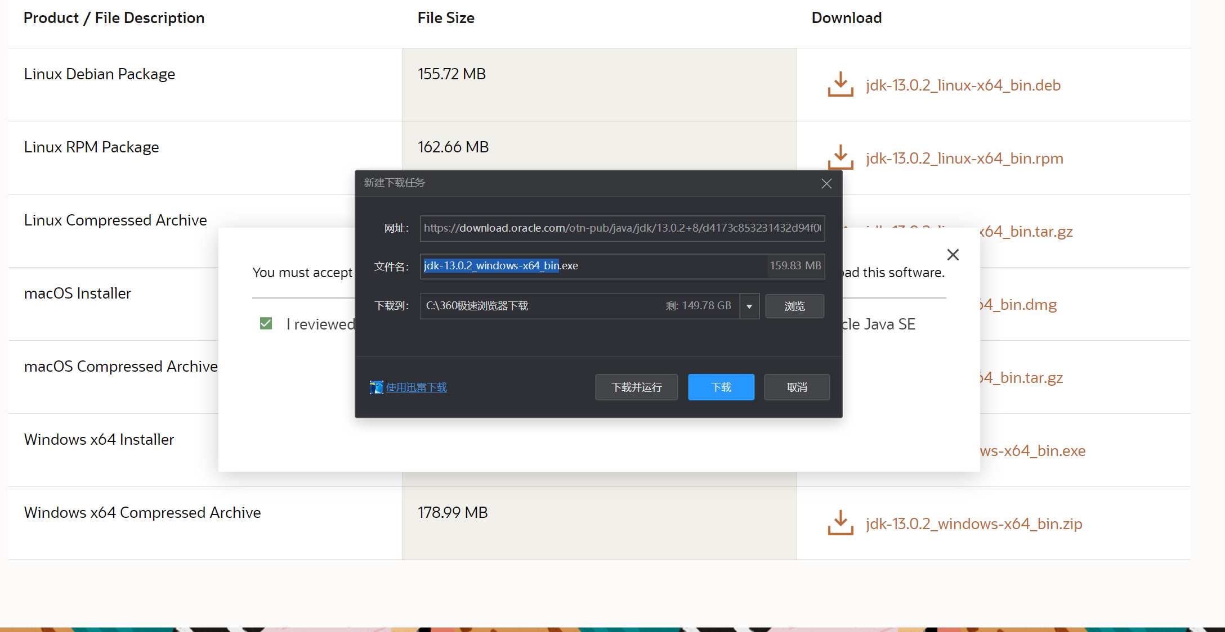1225x632 pixels.
Task: Click the 取消 cancel button
Action: (x=797, y=387)
